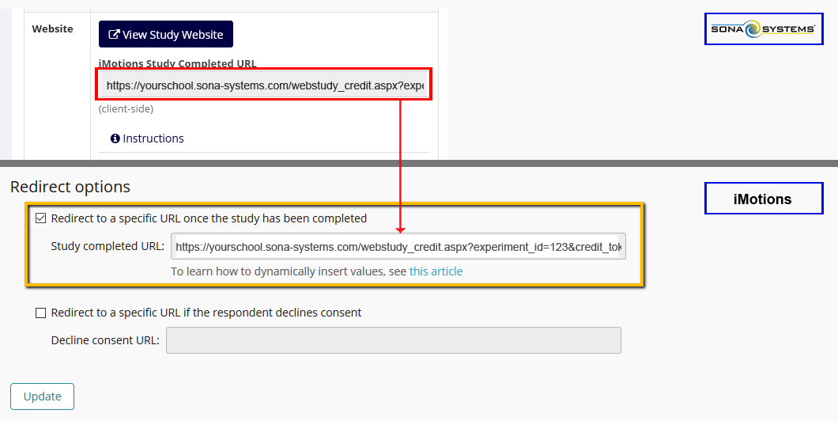Click the info icon beside Instructions
The height and width of the screenshot is (421, 838).
[115, 138]
